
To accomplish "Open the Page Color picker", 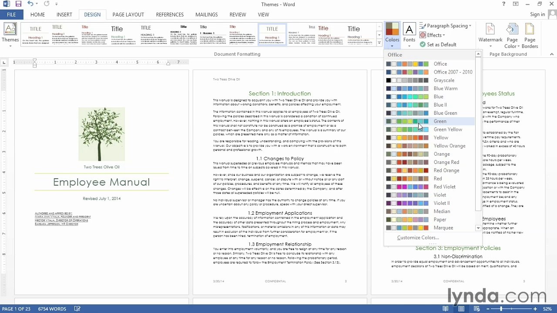I will coord(512,35).
